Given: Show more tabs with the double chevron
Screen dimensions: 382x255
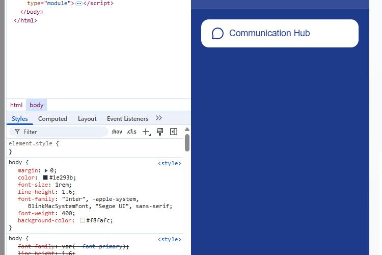Looking at the screenshot, I should (x=159, y=118).
